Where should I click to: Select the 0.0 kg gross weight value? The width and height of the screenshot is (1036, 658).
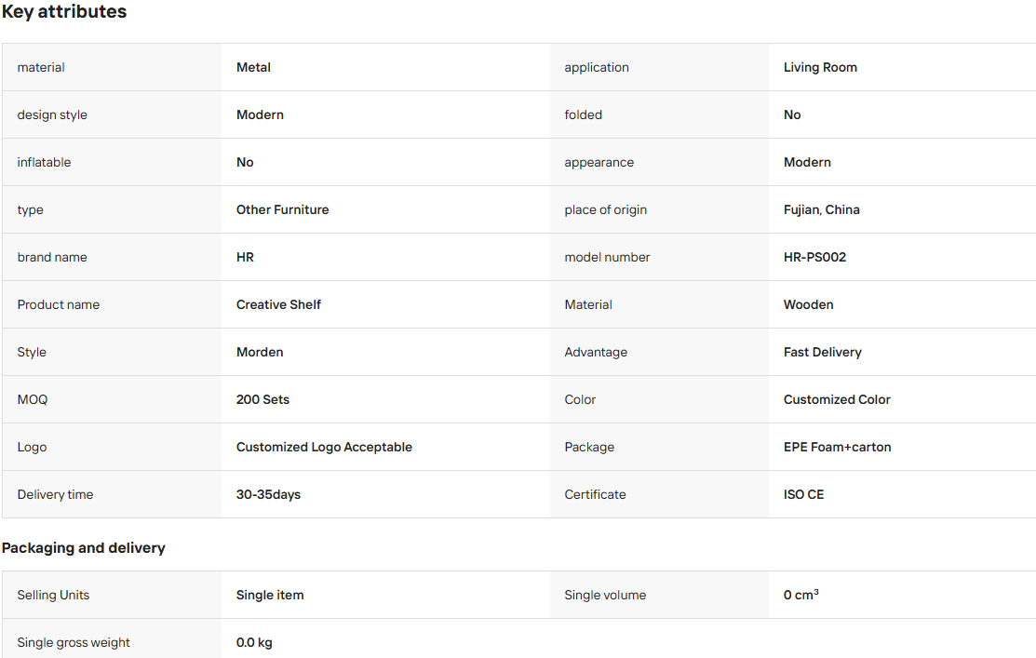point(254,643)
